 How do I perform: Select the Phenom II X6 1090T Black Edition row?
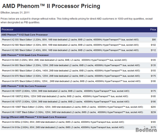(79, 107)
